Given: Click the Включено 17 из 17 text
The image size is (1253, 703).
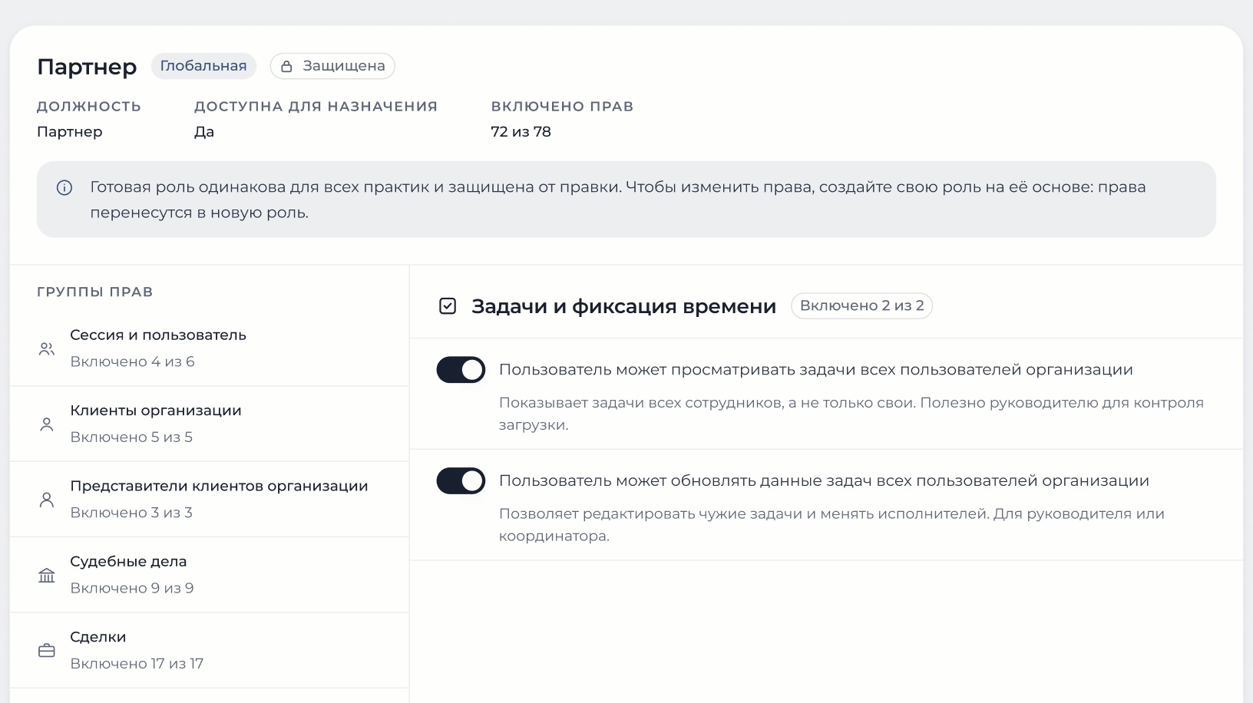Looking at the screenshot, I should (137, 663).
